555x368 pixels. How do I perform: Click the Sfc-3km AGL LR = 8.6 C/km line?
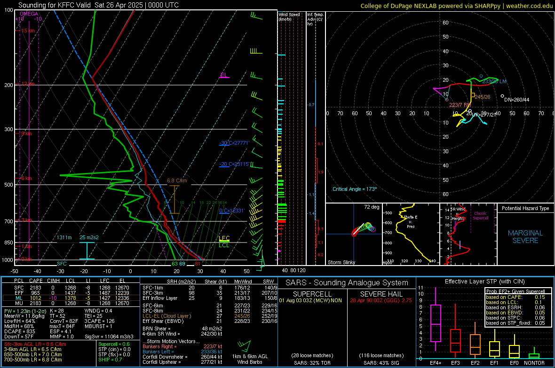(35, 344)
